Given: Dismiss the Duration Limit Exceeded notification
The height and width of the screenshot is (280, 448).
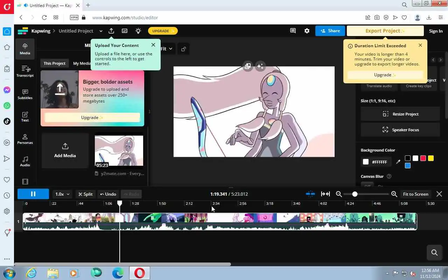Looking at the screenshot, I should tap(420, 45).
